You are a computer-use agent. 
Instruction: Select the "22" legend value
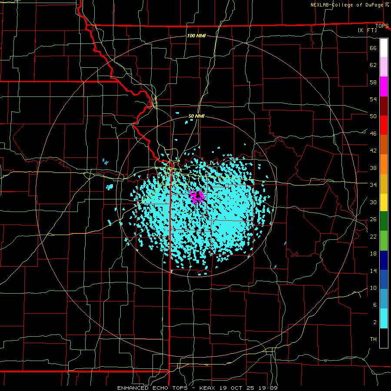pos(373,236)
